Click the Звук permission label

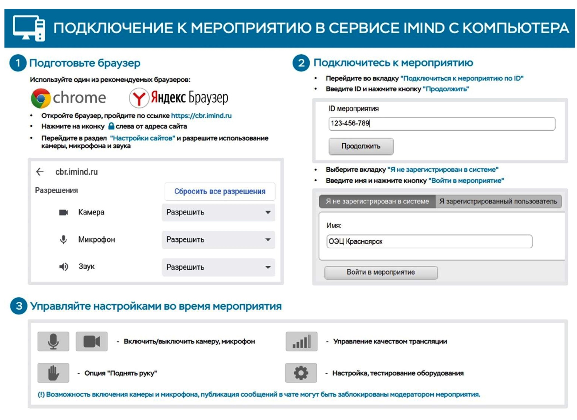point(87,267)
